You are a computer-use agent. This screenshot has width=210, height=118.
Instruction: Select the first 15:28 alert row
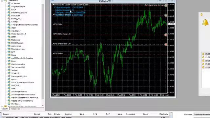click(206, 54)
